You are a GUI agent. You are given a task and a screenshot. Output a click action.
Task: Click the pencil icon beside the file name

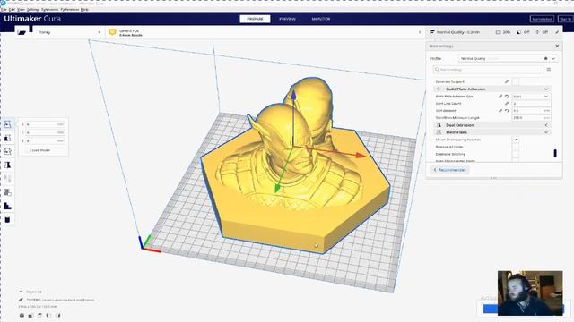21,300
